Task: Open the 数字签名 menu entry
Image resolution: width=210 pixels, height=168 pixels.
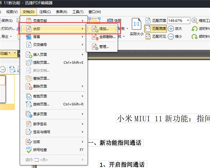Action: click(54, 124)
